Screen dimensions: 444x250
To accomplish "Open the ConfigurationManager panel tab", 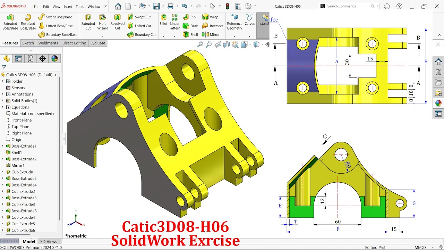I will (31, 59).
